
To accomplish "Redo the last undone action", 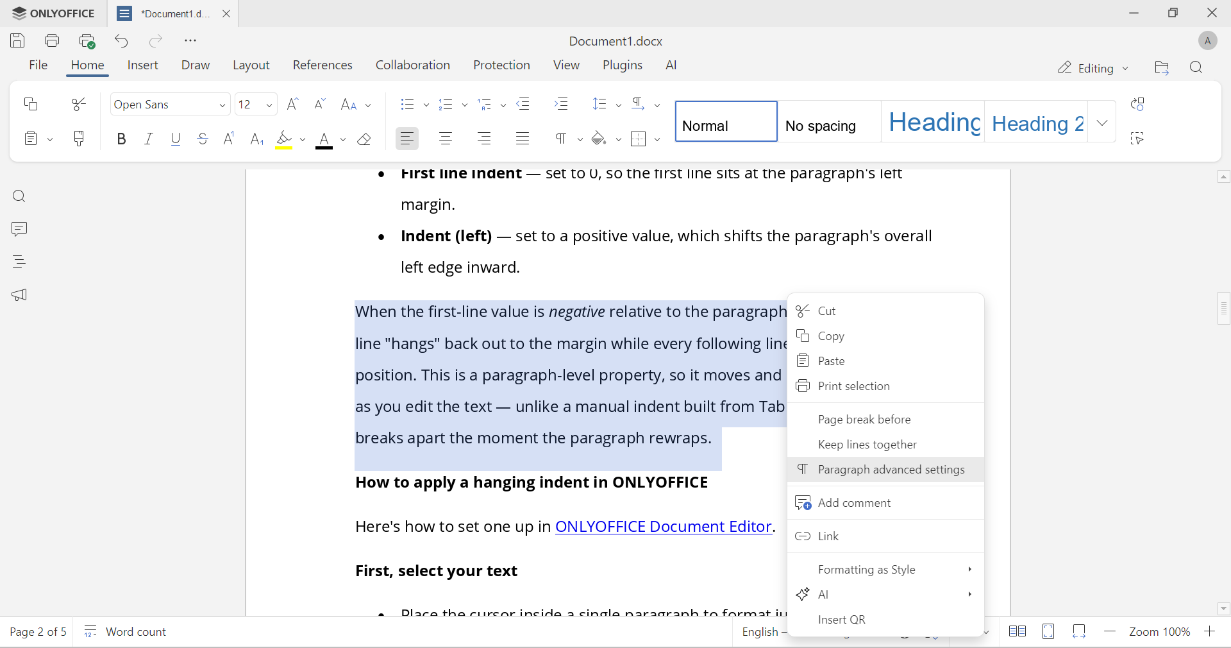I will [x=156, y=41].
